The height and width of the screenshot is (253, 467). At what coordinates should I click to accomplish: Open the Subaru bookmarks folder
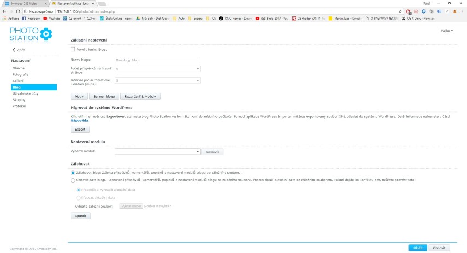click(195, 19)
